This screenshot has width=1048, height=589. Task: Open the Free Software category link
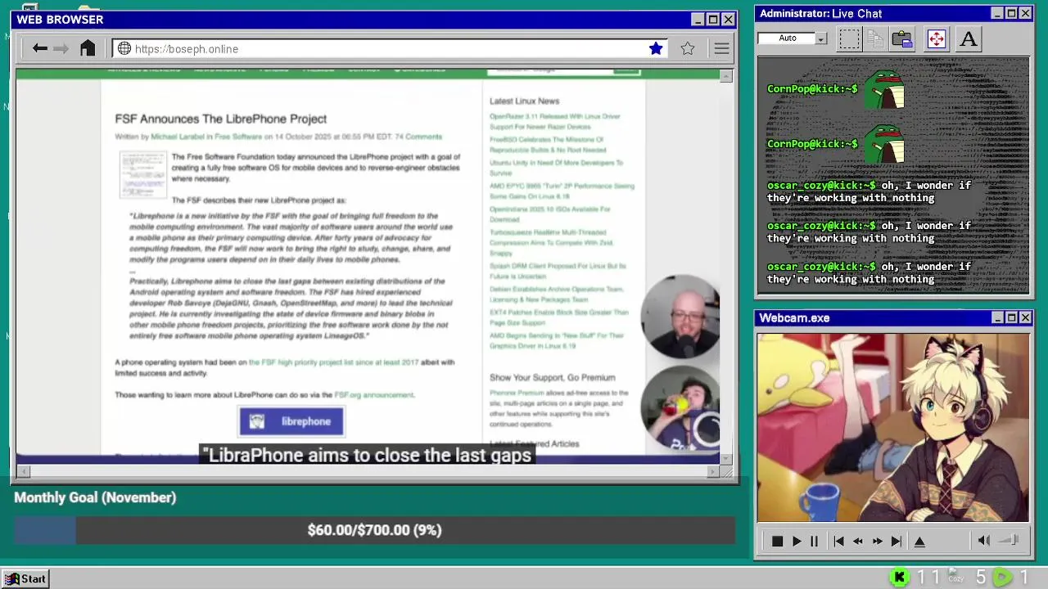click(238, 137)
